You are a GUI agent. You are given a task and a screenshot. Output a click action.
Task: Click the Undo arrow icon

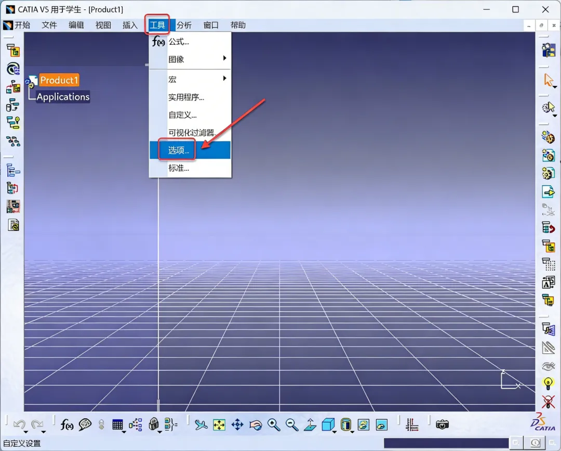pyautogui.click(x=19, y=424)
